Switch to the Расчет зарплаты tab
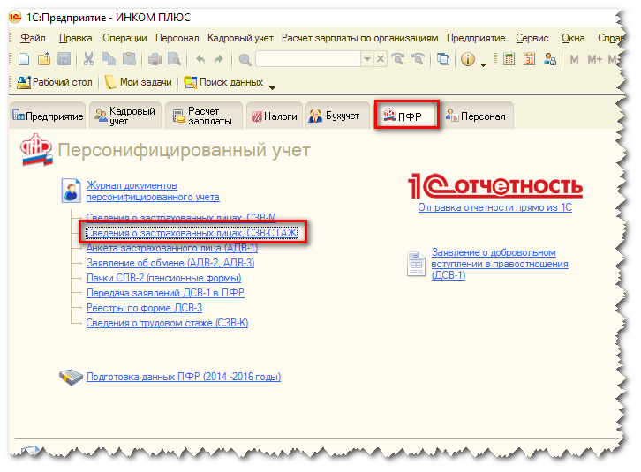Screen dimensions: 641x472 [204, 116]
